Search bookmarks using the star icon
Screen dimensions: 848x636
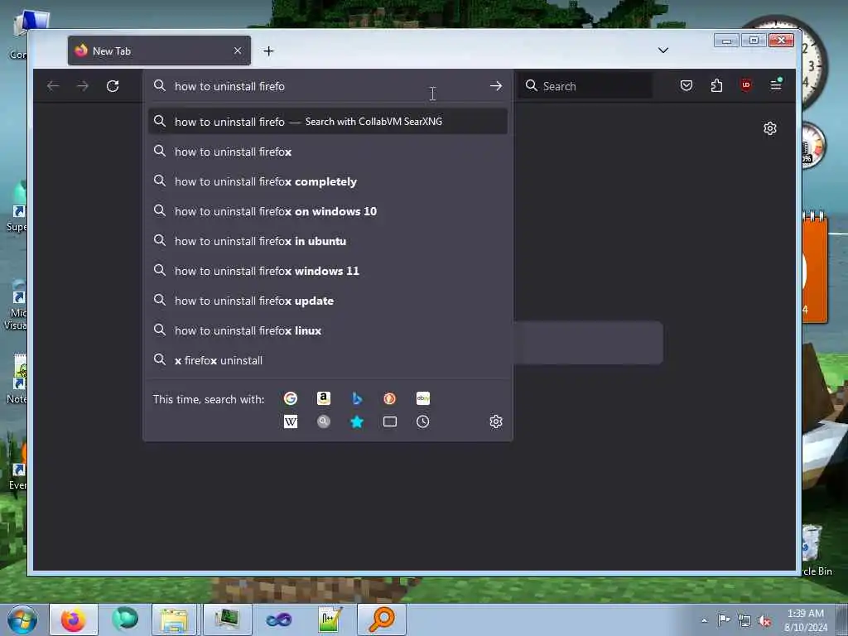[x=356, y=422]
